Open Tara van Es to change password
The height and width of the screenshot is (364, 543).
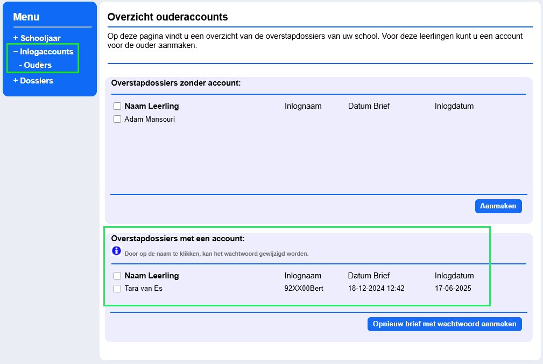143,289
